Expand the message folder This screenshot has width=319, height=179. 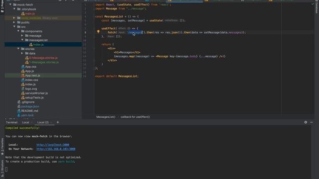pos(22,35)
